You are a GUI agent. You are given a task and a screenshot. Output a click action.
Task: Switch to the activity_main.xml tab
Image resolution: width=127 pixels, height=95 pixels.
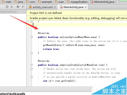[42, 7]
